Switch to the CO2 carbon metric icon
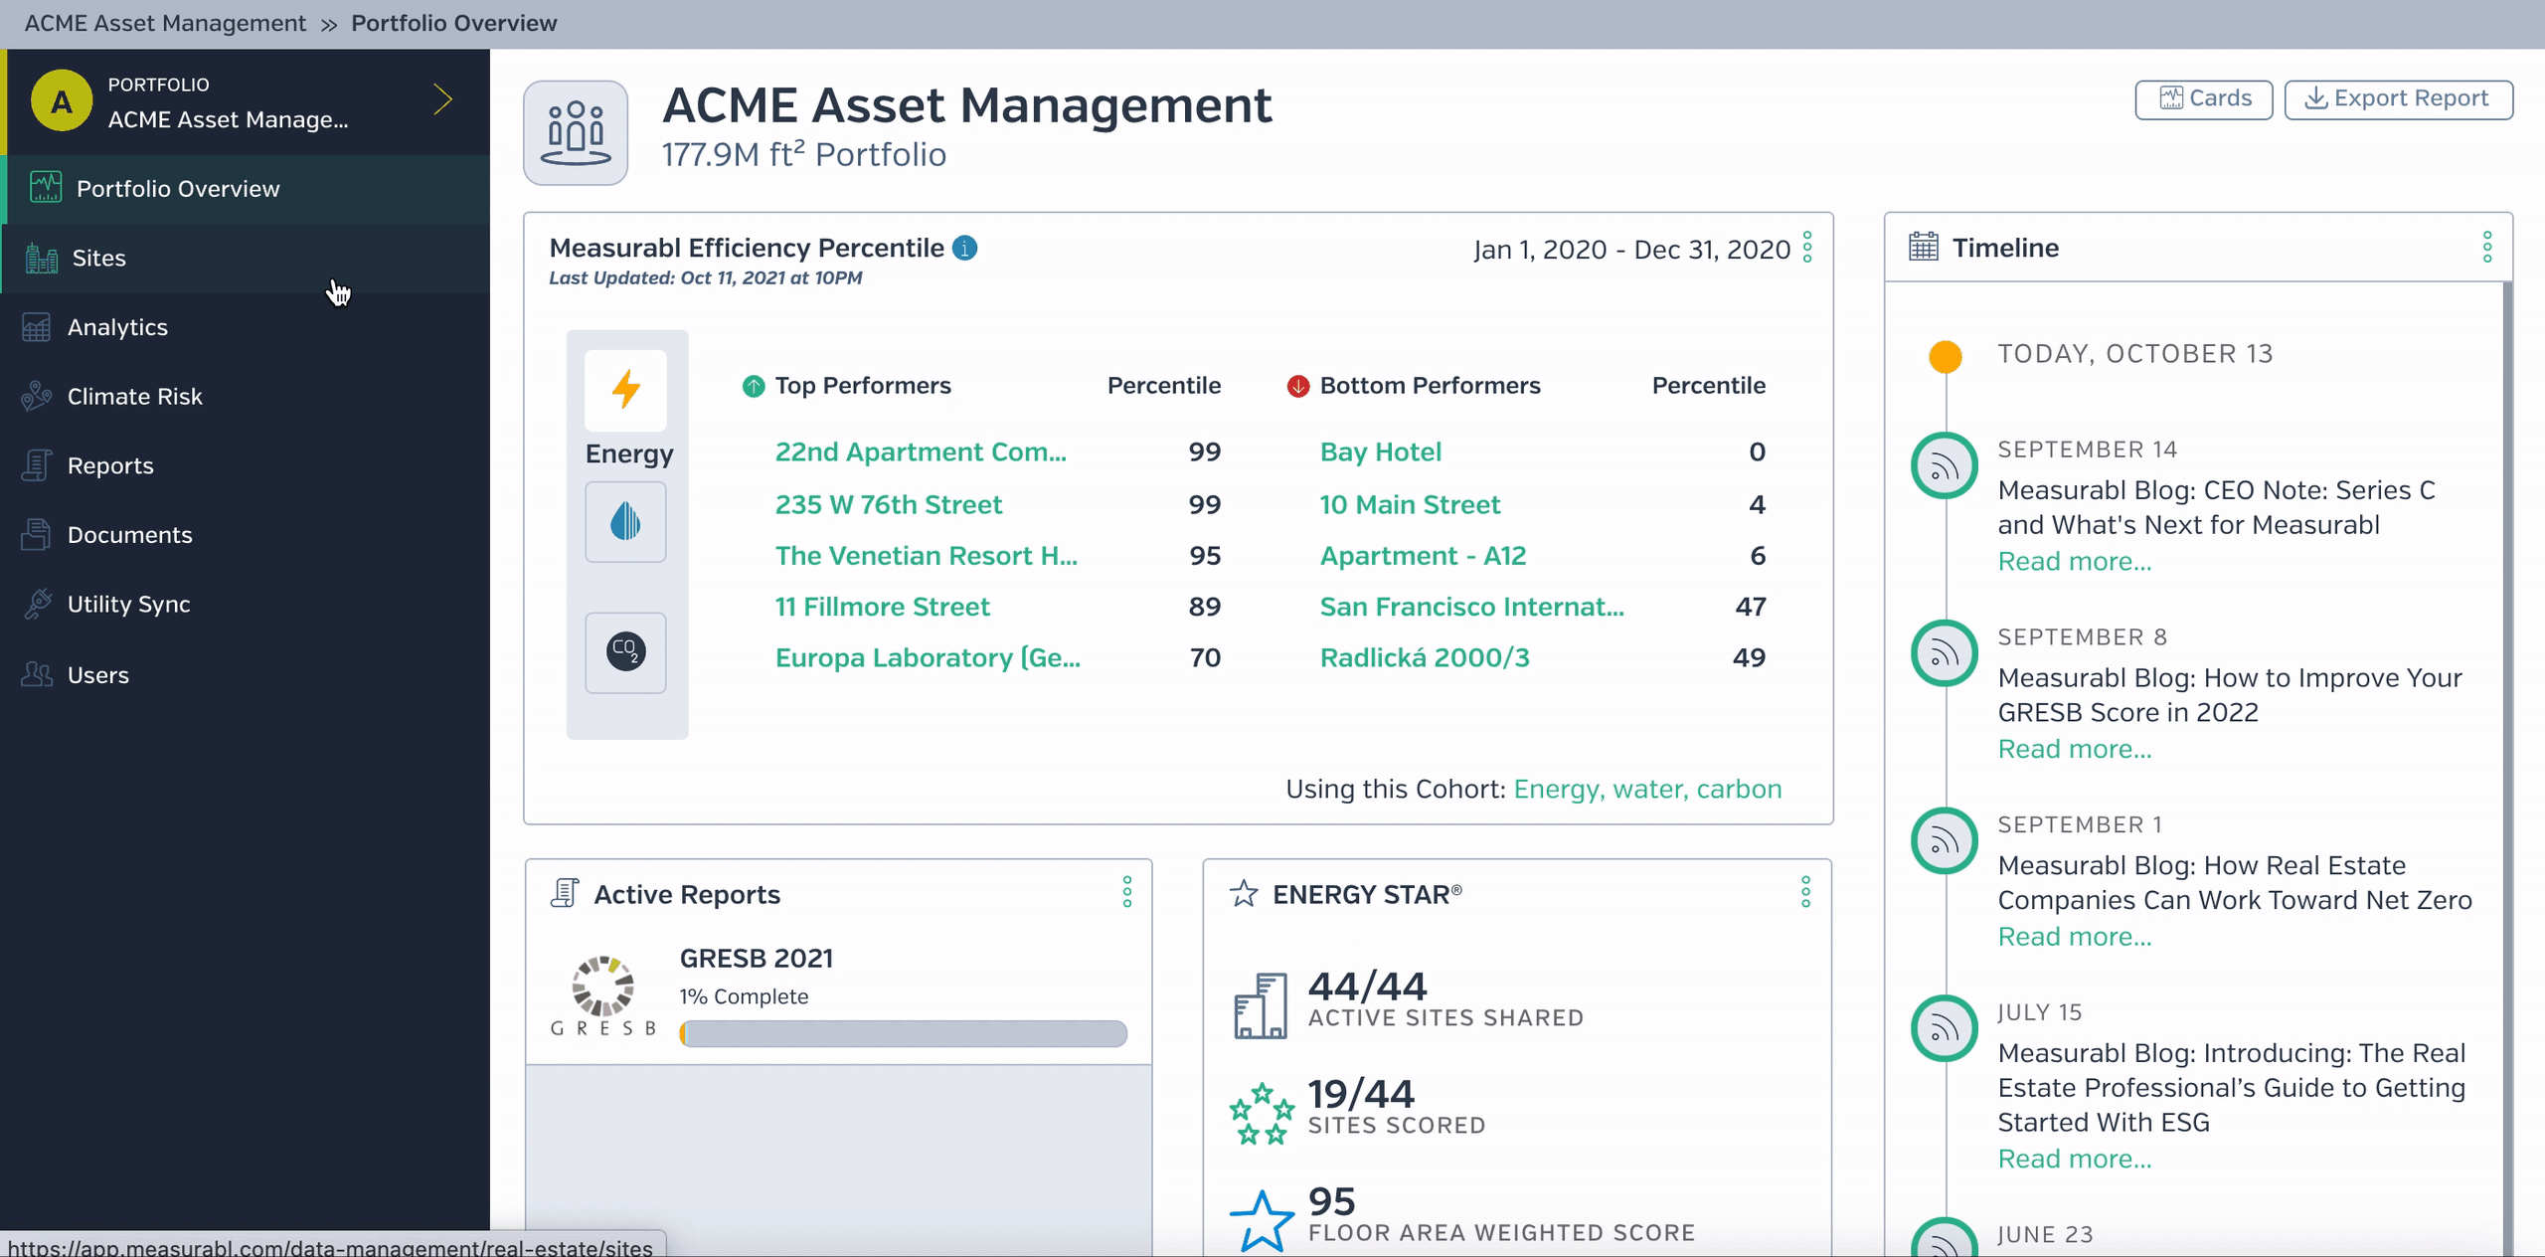 [x=625, y=652]
